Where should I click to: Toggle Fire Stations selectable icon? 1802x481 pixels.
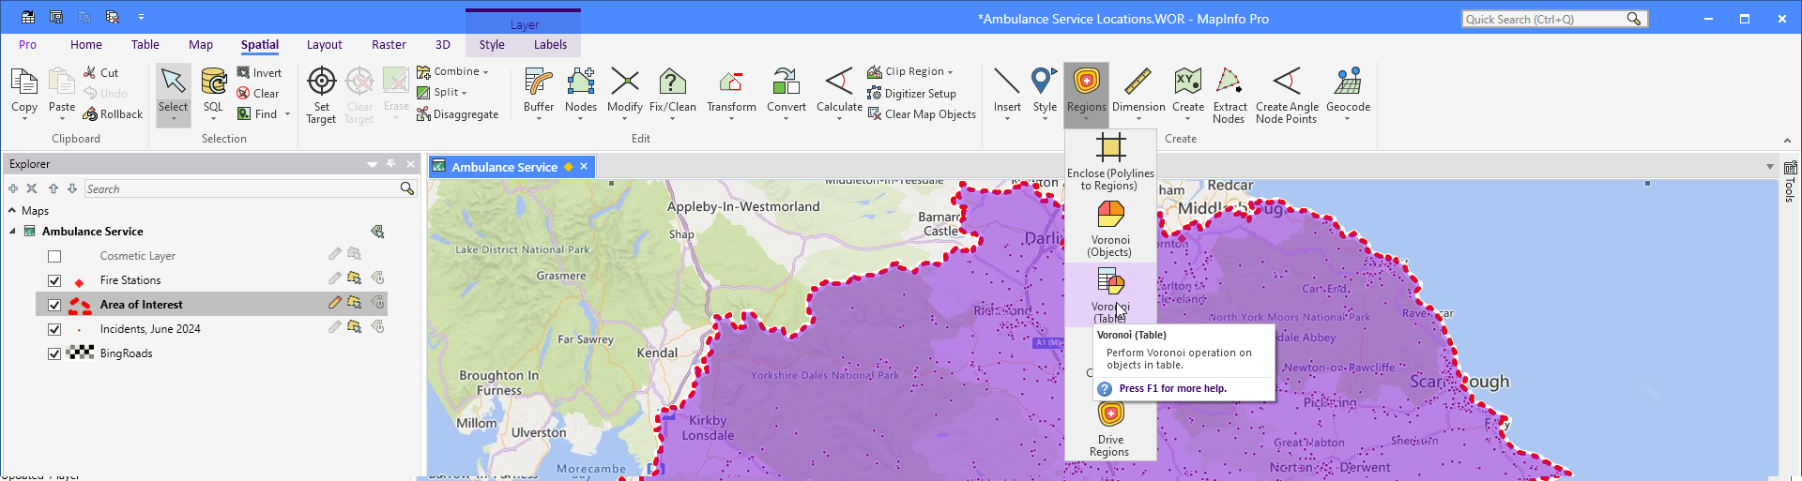354,278
